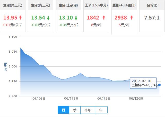This screenshot has height=117, width=165.
Task: Click the 06月26日 axis label
Action: coord(136,99)
